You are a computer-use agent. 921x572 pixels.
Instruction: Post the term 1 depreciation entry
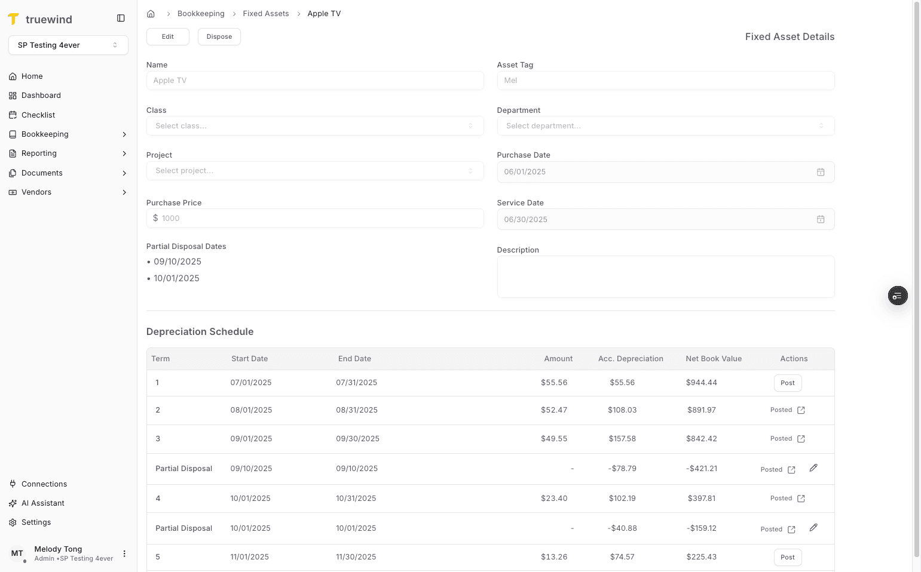[787, 383]
